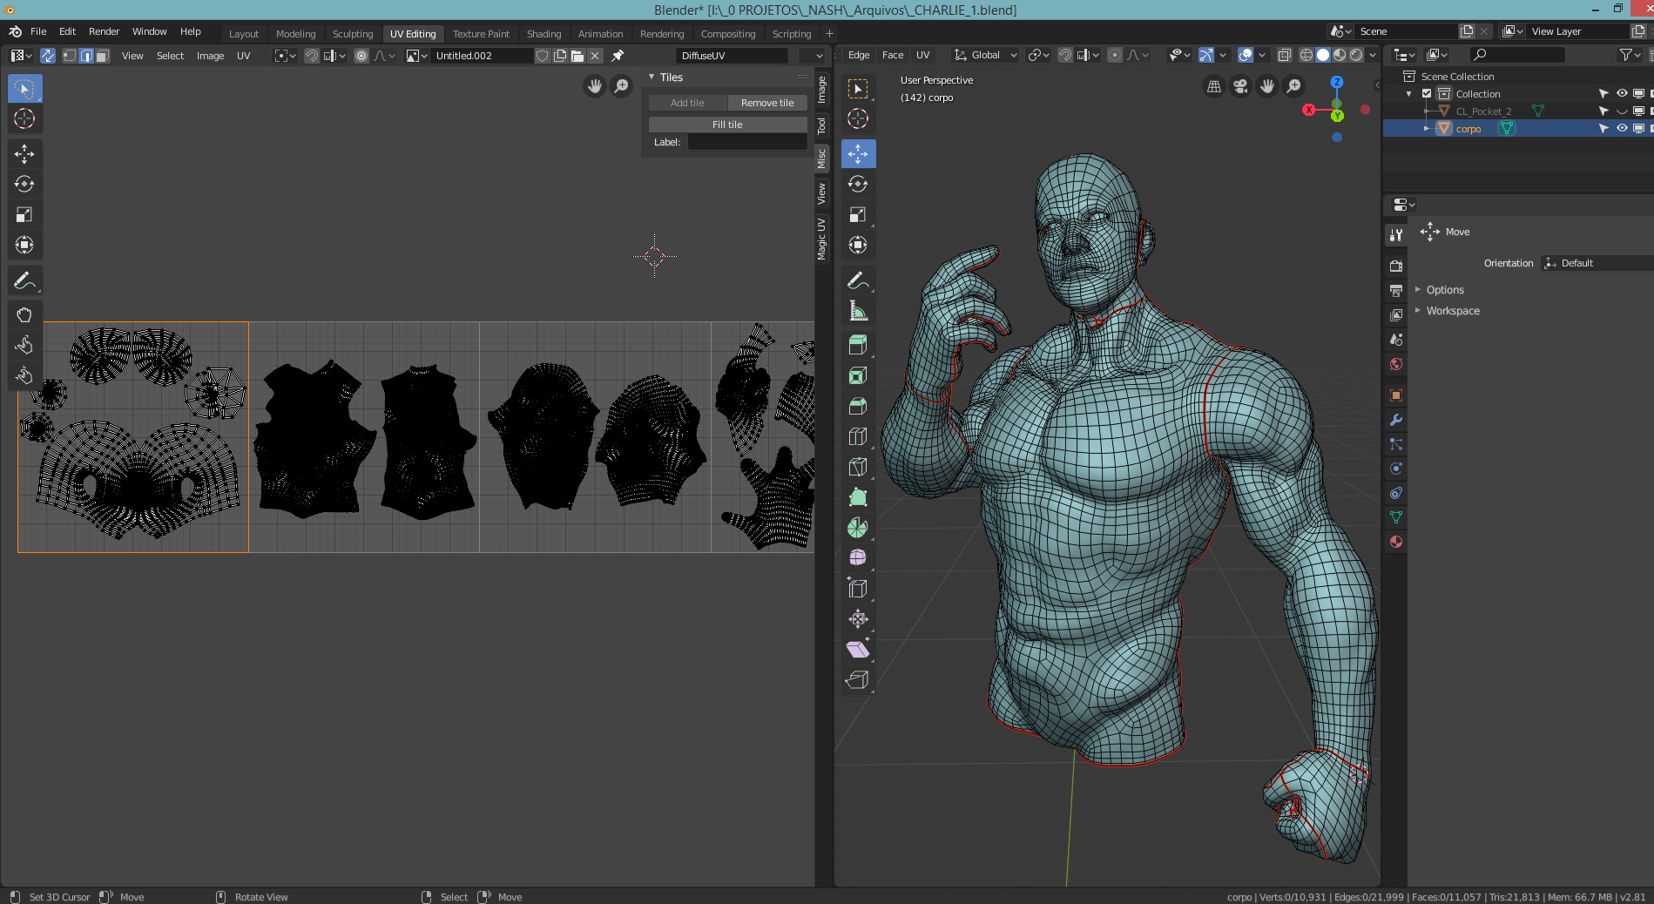This screenshot has height=904, width=1654.
Task: Open the Global transform orientation dropdown
Action: pos(985,55)
